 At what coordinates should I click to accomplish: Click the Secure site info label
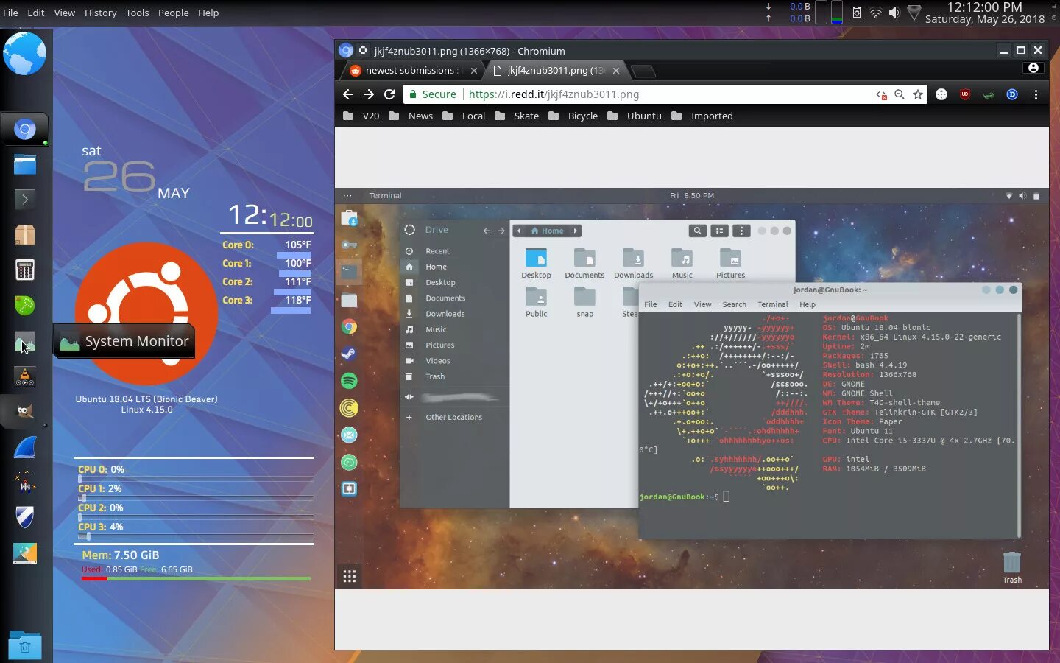pos(433,94)
